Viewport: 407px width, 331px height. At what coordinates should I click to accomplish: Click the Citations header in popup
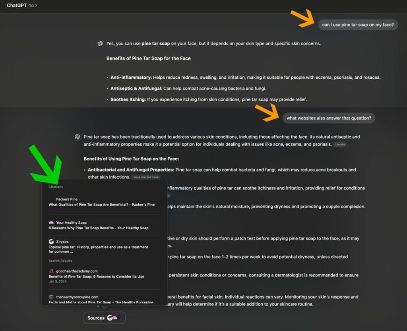(x=56, y=187)
